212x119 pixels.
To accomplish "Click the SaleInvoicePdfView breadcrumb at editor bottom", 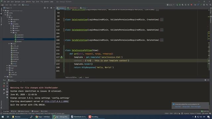I will [x=71, y=77].
